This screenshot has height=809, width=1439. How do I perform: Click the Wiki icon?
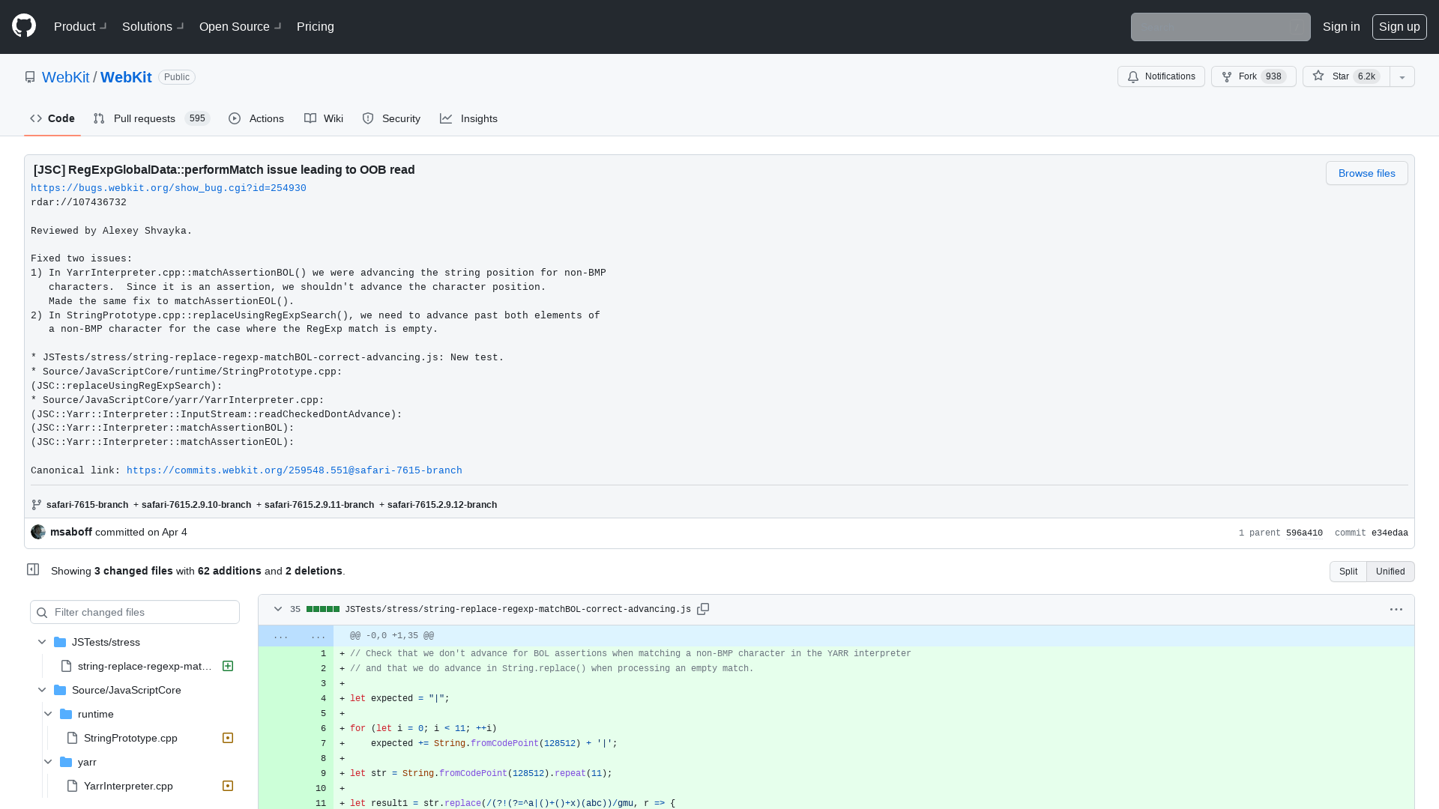(310, 118)
